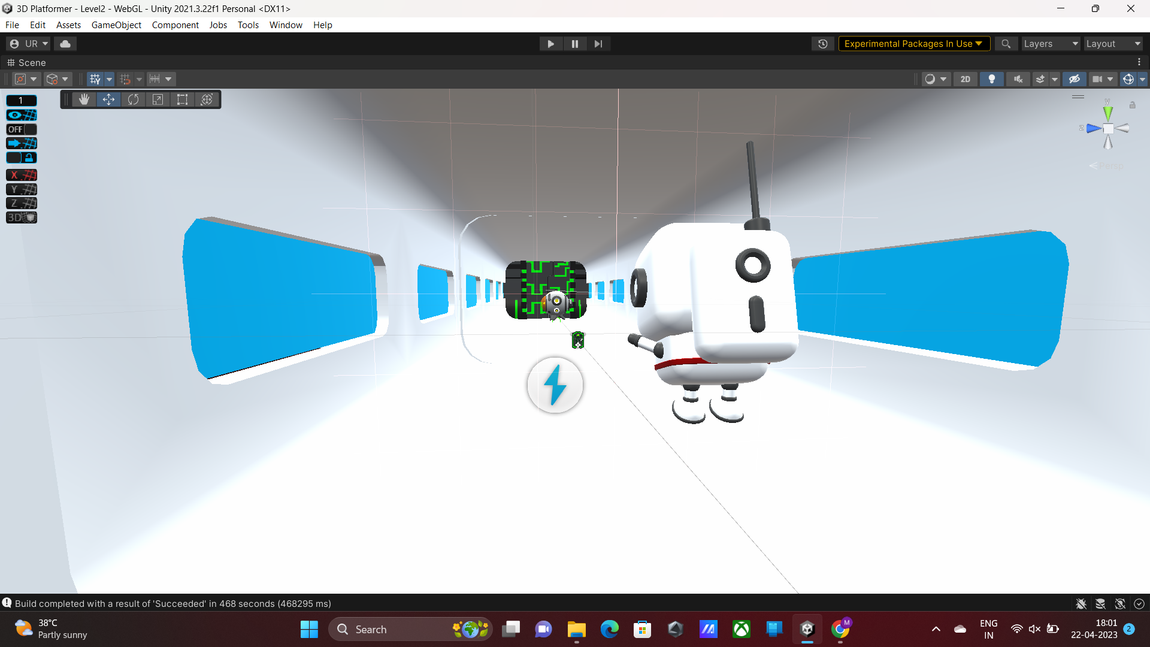Image resolution: width=1150 pixels, height=647 pixels.
Task: Click the global search magnifier icon
Action: coord(1006,44)
